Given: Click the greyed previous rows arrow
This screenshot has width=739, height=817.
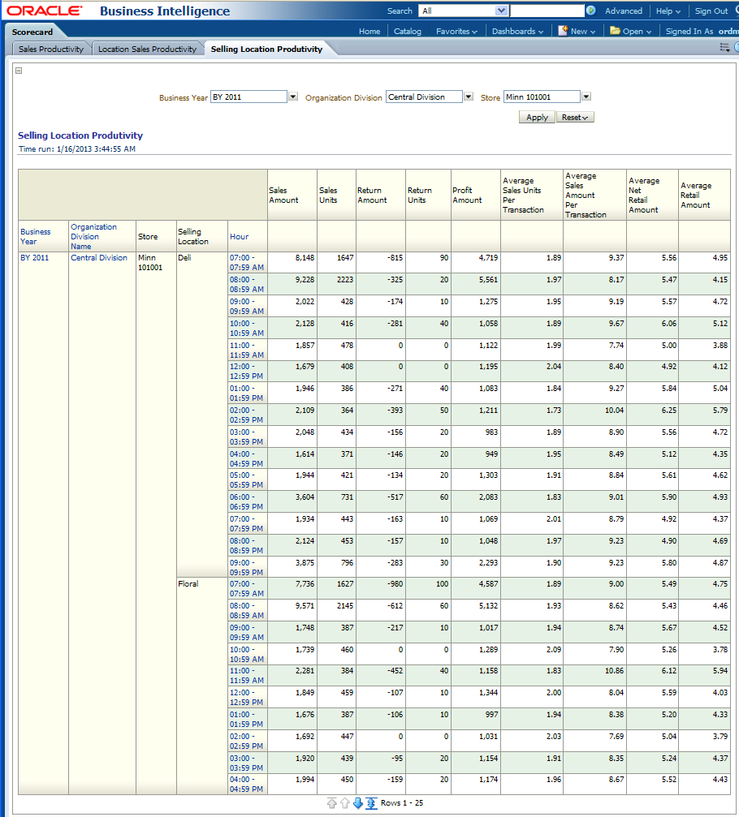Looking at the screenshot, I should (x=345, y=803).
